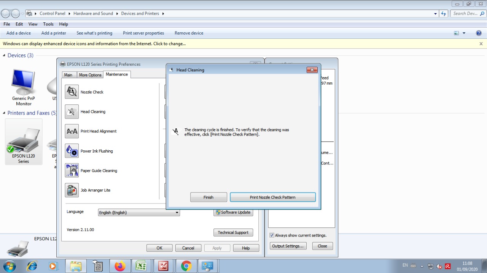Toggle Always show current settings checkbox
487x273 pixels.
272,235
